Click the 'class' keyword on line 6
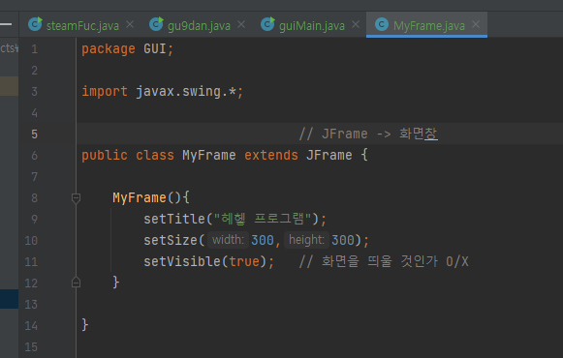Screen dimensions: 563x358 click(x=155, y=155)
